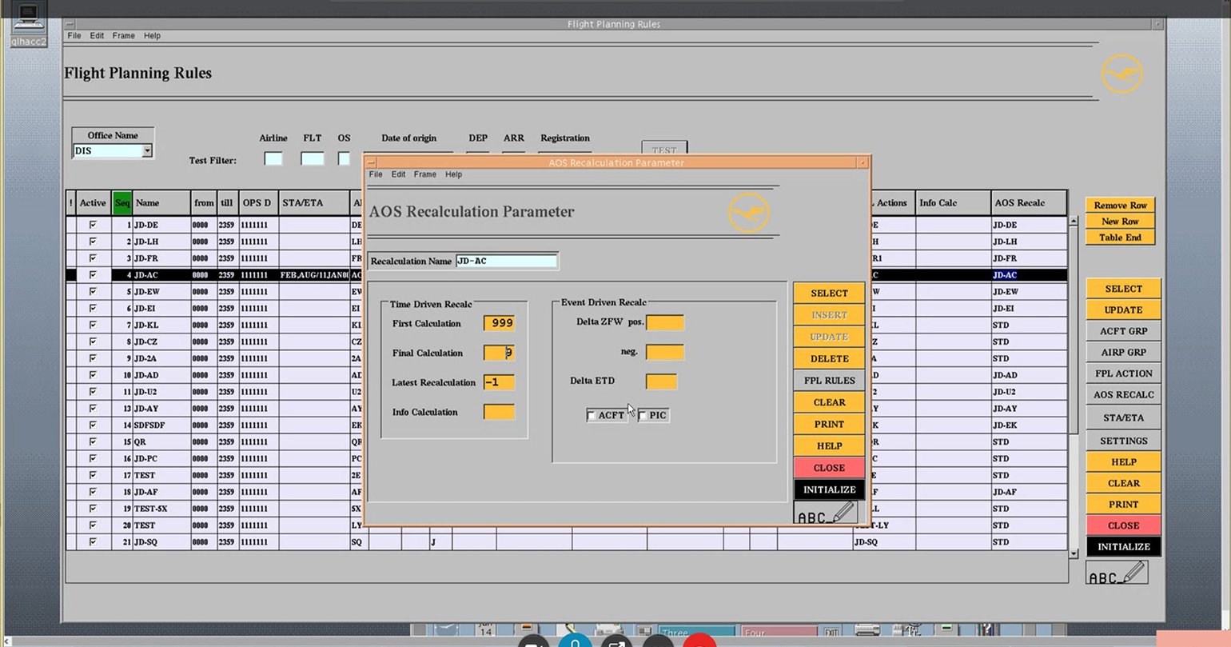Click New Row button
Viewport: 1231px width, 647px height.
click(1120, 222)
